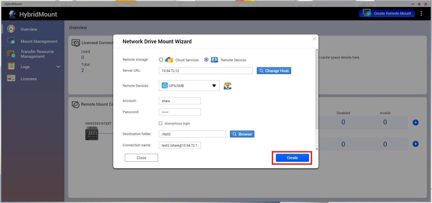Click the Logs clipboard icon
The height and width of the screenshot is (203, 432).
[11, 66]
